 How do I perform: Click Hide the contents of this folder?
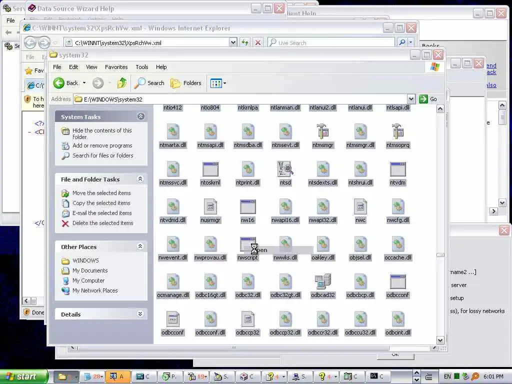tap(102, 133)
